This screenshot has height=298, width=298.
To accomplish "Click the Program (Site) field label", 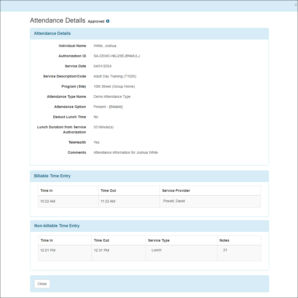I will pos(74,86).
